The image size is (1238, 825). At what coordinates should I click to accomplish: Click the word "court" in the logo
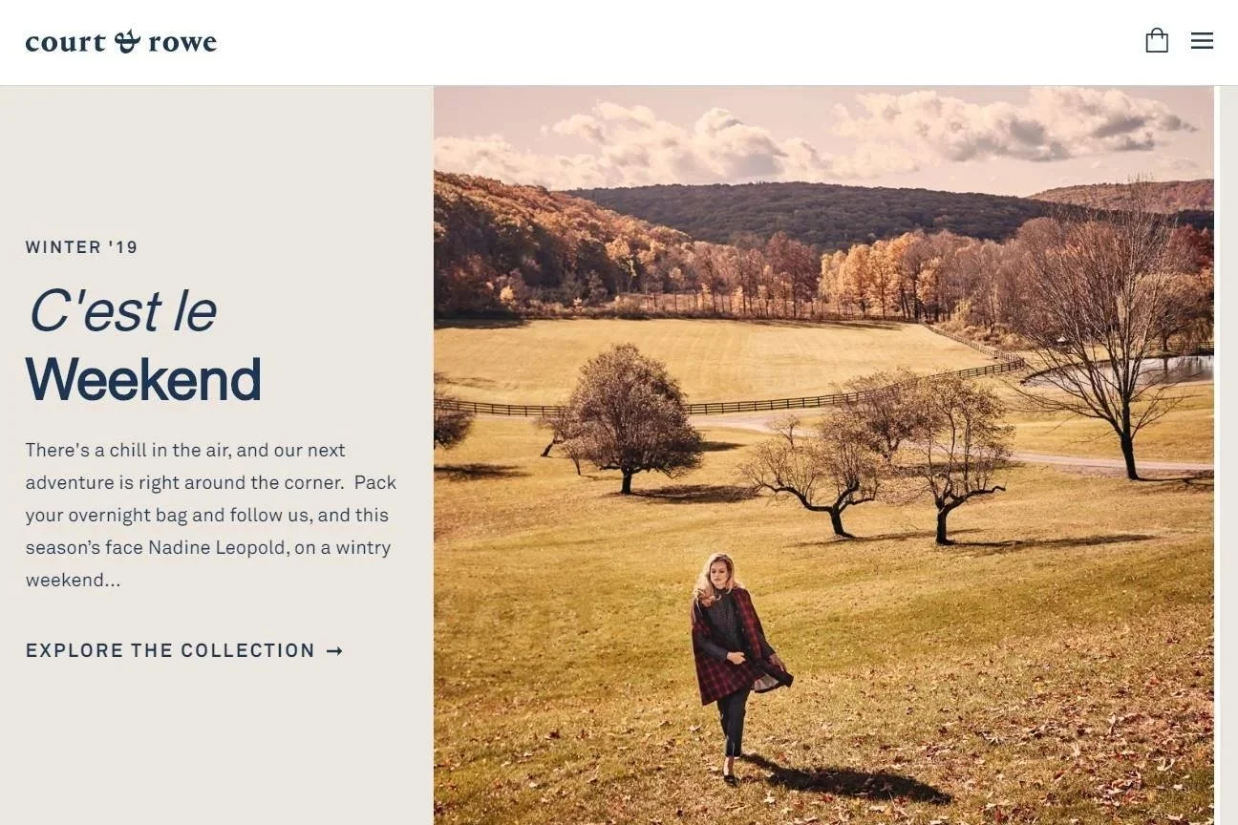click(66, 42)
